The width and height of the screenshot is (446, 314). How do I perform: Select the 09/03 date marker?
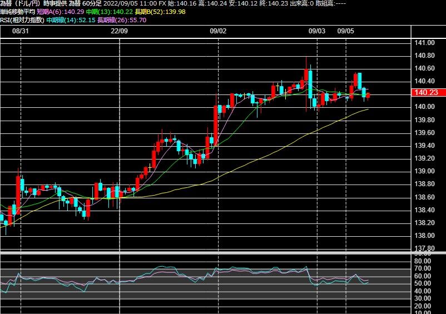[x=317, y=31]
